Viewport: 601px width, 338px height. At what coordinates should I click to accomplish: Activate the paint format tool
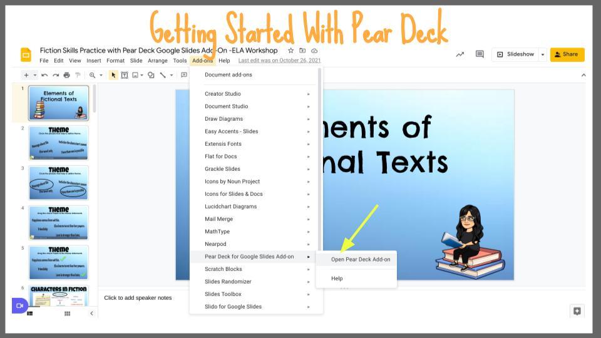click(78, 75)
